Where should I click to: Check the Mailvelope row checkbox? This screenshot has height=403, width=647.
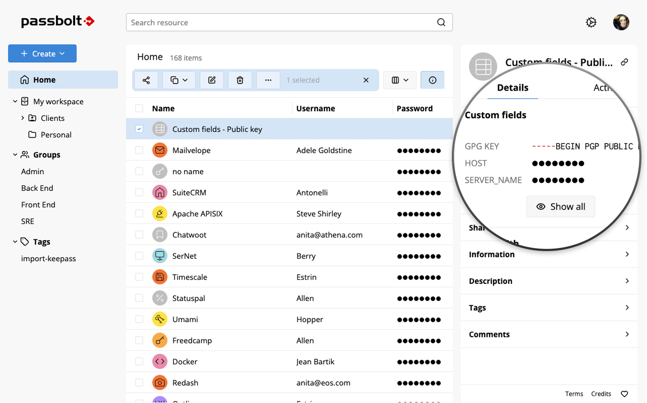(x=139, y=150)
